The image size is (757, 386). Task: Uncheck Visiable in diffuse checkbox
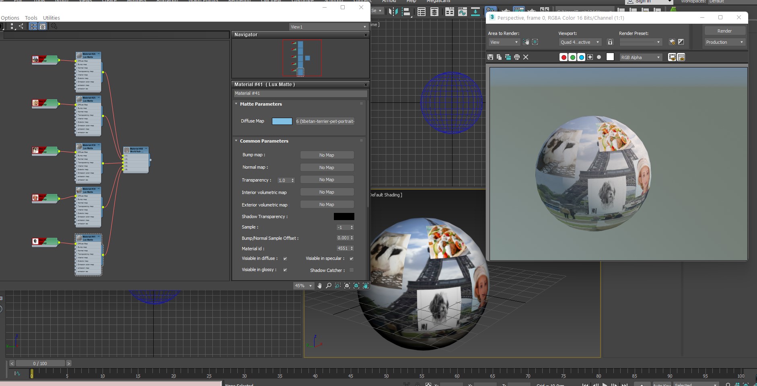(285, 259)
